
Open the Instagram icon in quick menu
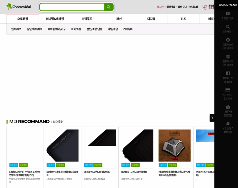pos(228,57)
